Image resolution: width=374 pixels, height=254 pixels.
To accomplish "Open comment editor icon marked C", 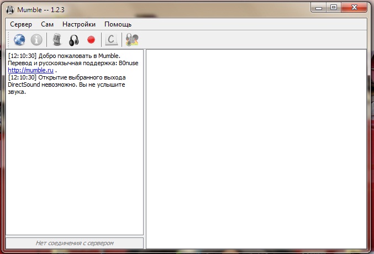I will 112,40.
